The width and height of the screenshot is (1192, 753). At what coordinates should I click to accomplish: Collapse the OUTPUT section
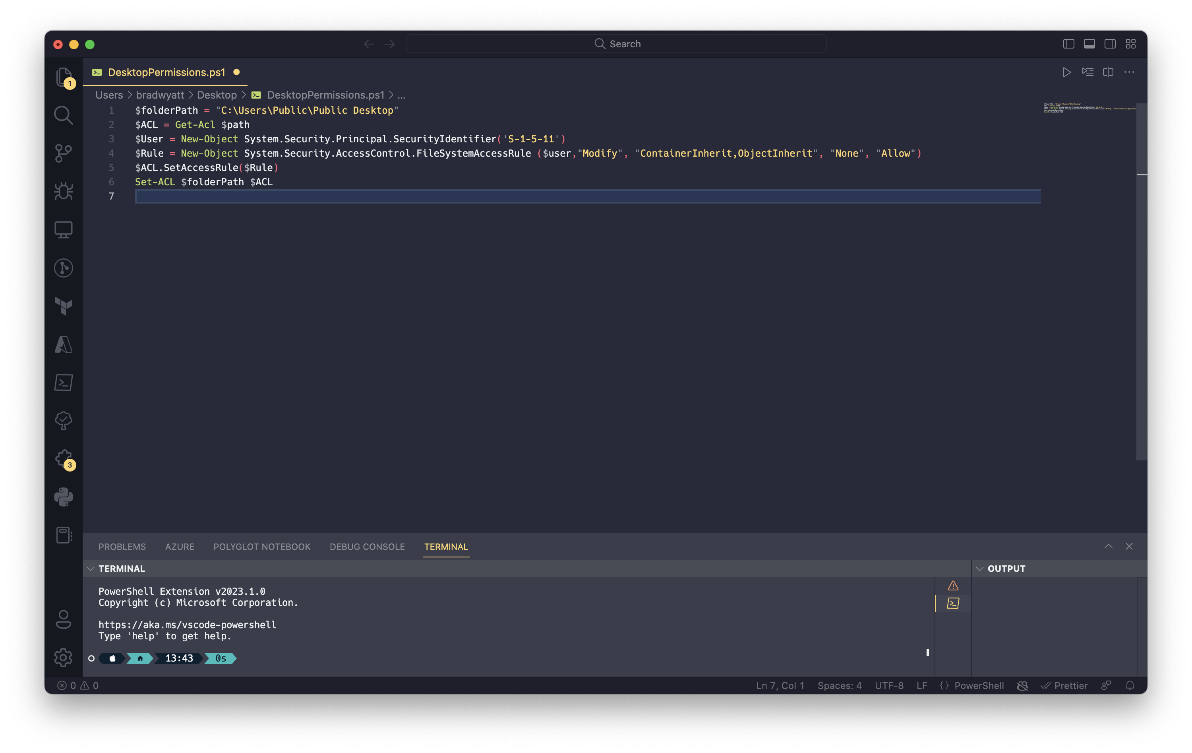pos(980,569)
